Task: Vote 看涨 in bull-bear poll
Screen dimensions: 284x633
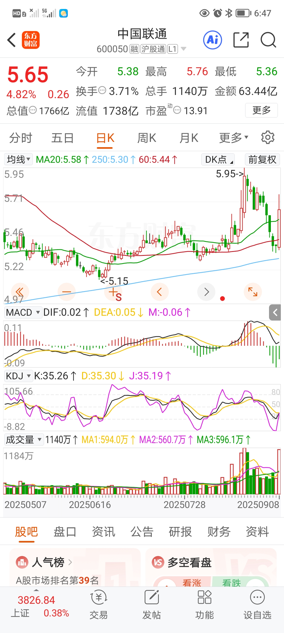Action: click(x=191, y=582)
